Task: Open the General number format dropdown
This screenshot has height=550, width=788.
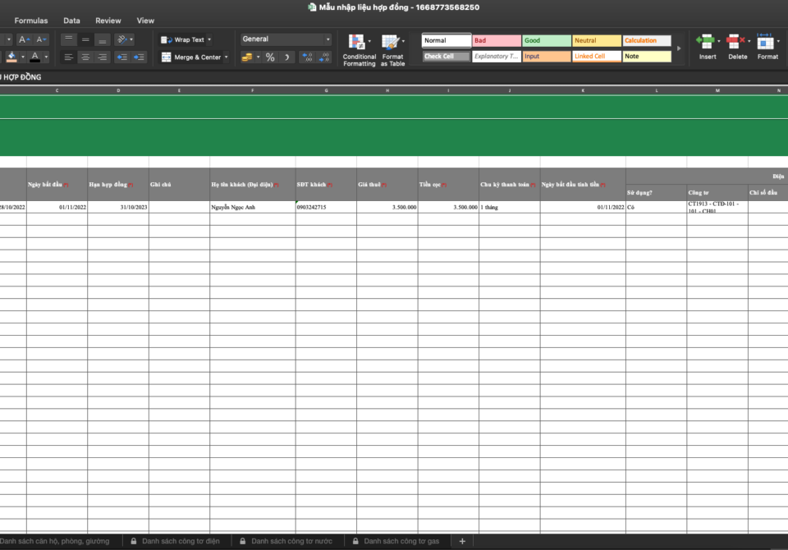Action: point(286,39)
